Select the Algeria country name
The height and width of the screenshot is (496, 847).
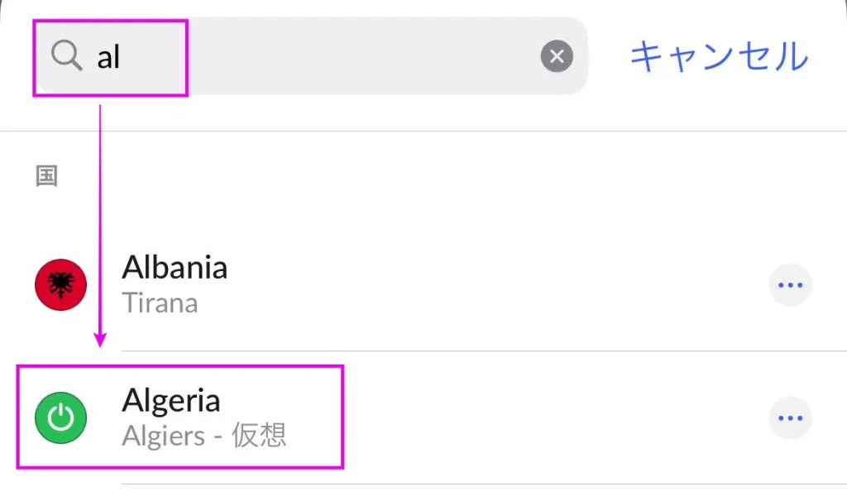171,401
